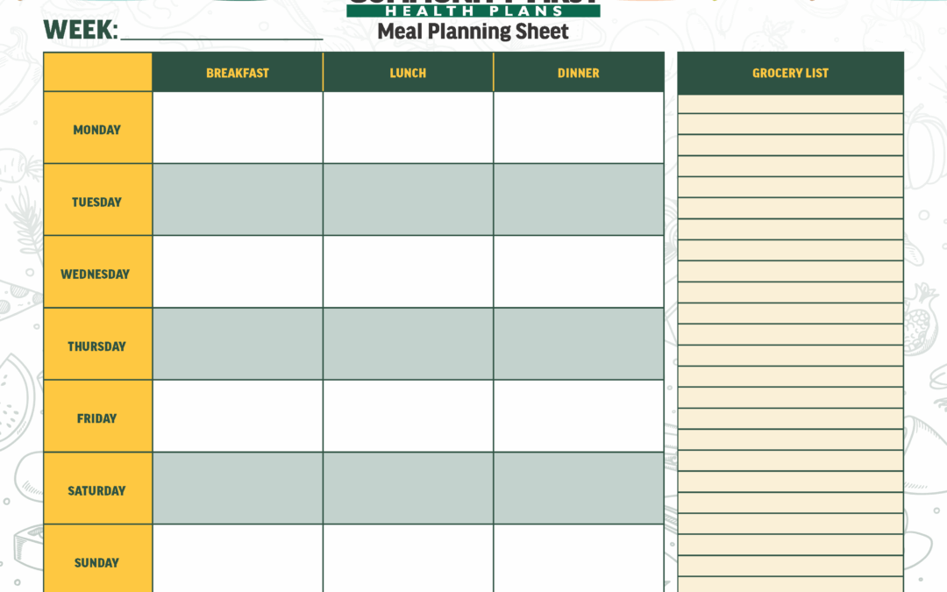Click the FRIDAY row label

(97, 418)
